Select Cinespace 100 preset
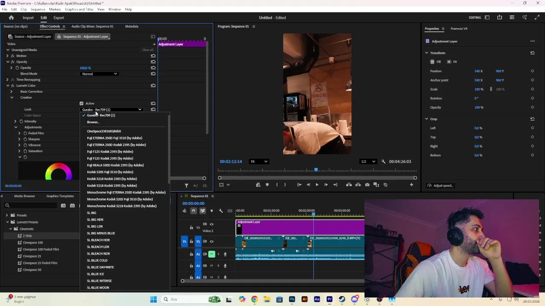This screenshot has width=545, height=306. (x=33, y=243)
